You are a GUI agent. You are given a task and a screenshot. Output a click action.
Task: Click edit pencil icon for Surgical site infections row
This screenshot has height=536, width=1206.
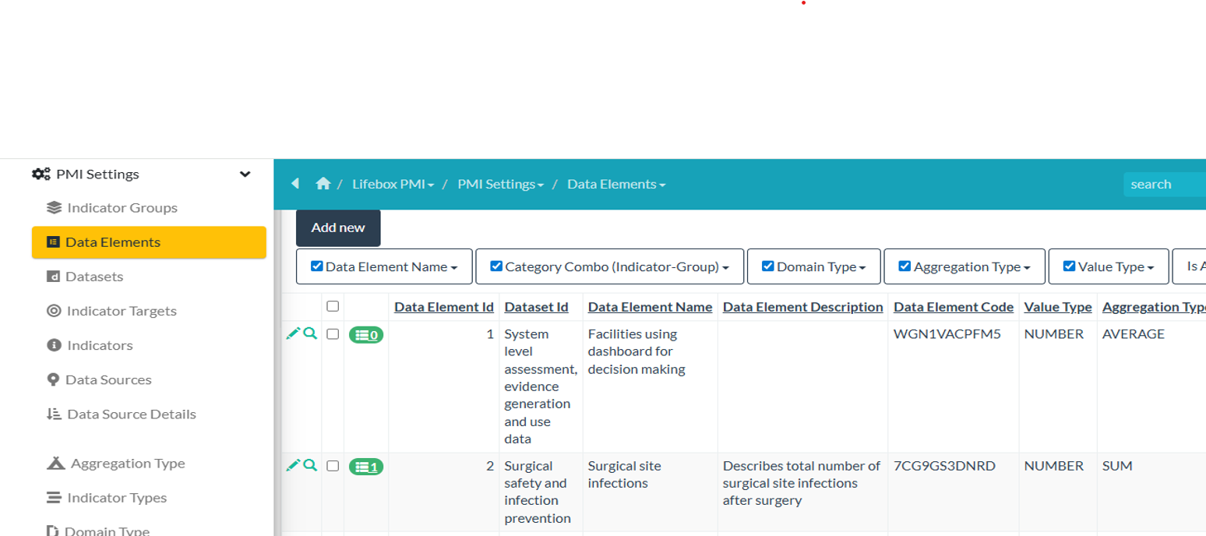coord(293,465)
